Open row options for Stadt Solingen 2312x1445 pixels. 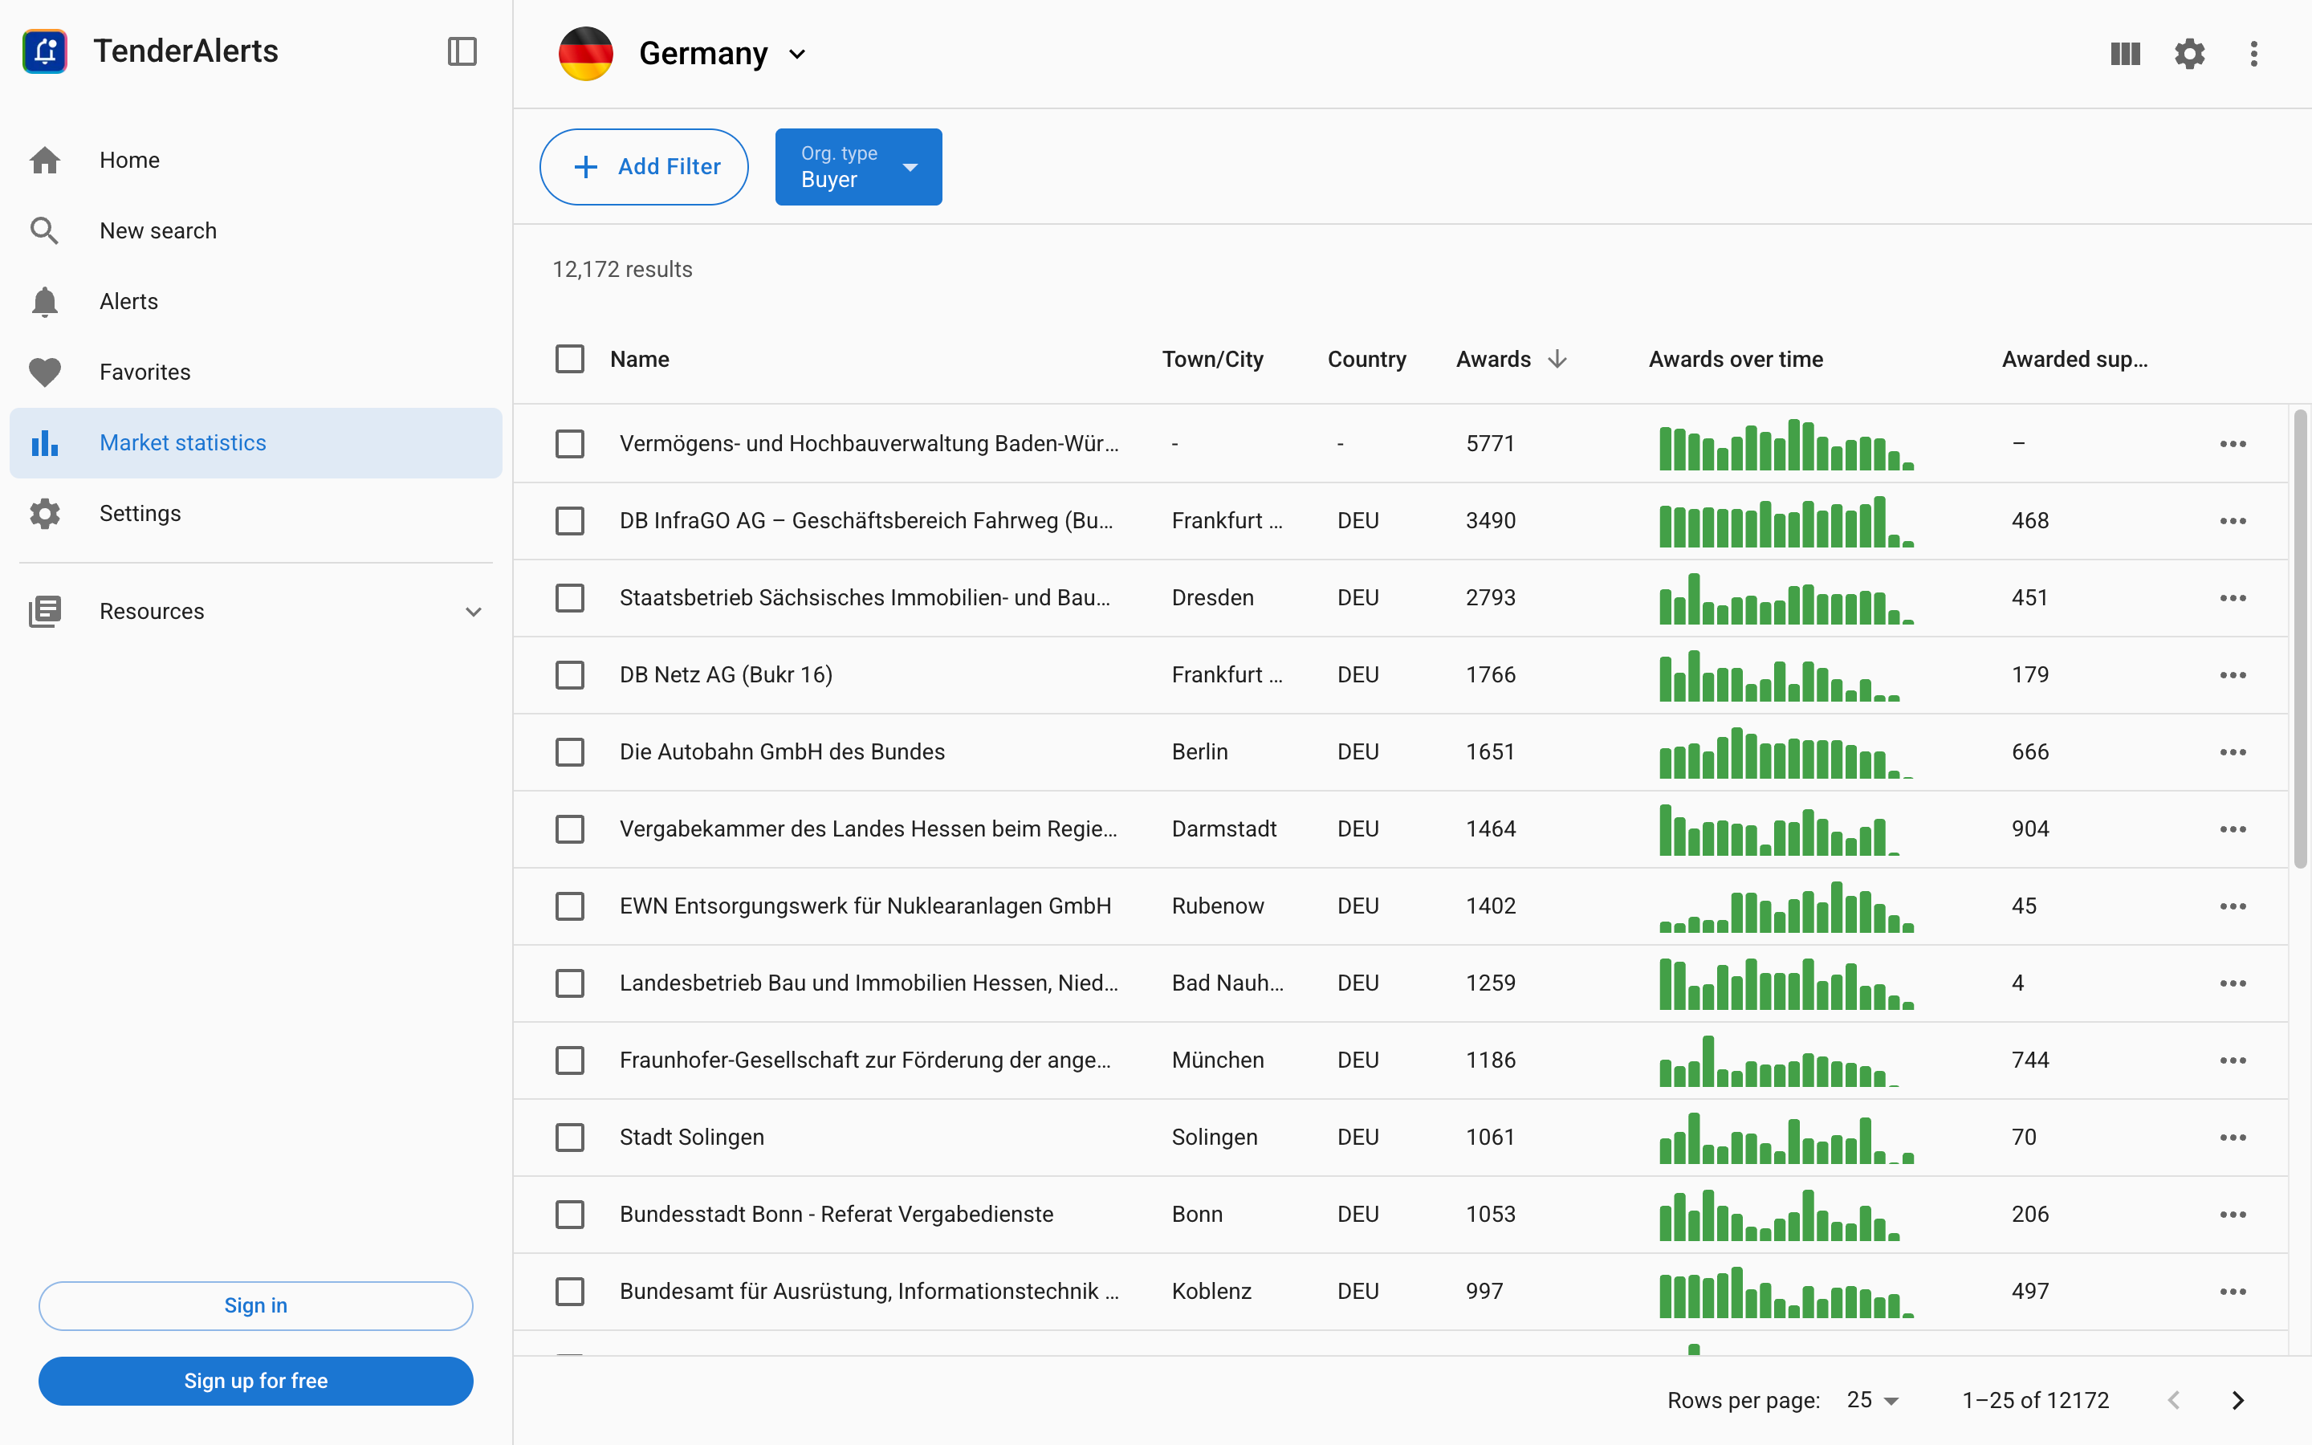point(2232,1138)
